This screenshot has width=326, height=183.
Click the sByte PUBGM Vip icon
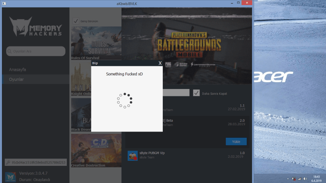point(133,156)
